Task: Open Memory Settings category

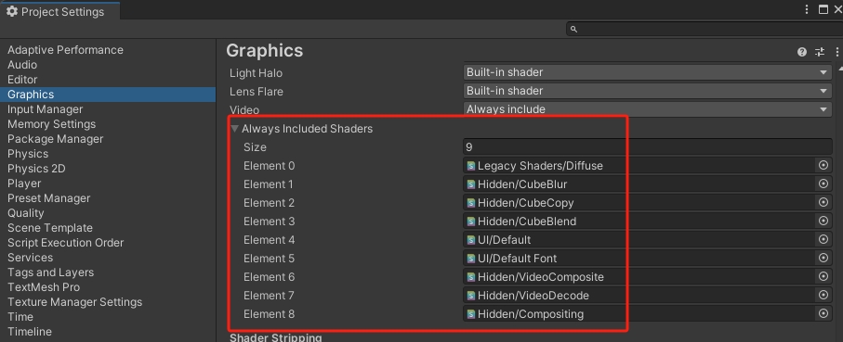Action: click(x=52, y=124)
